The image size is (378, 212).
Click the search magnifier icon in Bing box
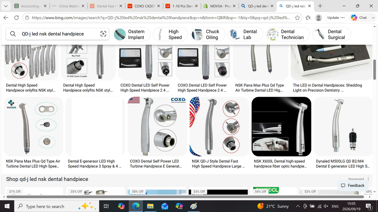coord(14,34)
